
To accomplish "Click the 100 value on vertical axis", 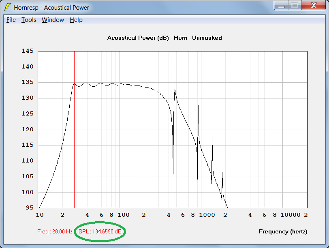I will click(x=28, y=192).
